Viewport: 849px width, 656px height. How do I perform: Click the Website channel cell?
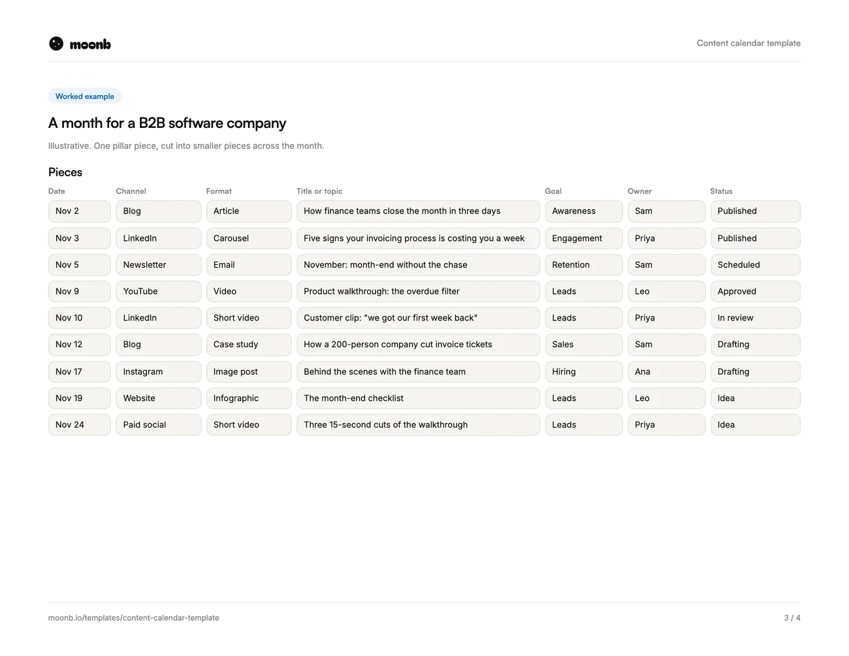coord(159,398)
